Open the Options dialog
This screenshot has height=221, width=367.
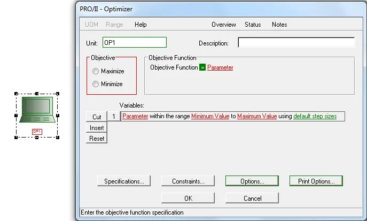coord(252,181)
